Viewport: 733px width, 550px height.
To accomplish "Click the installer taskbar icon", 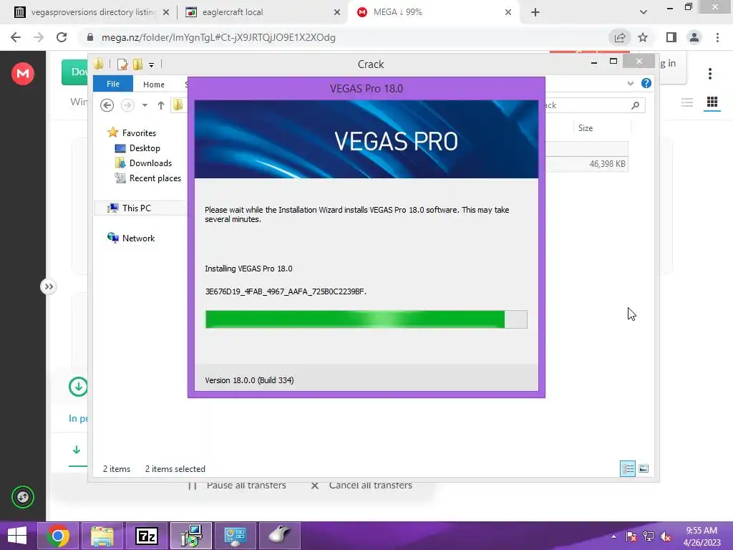I will pos(191,536).
